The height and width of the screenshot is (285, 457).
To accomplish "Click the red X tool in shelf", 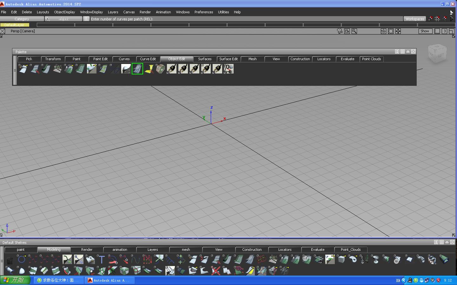I will click(x=216, y=270).
